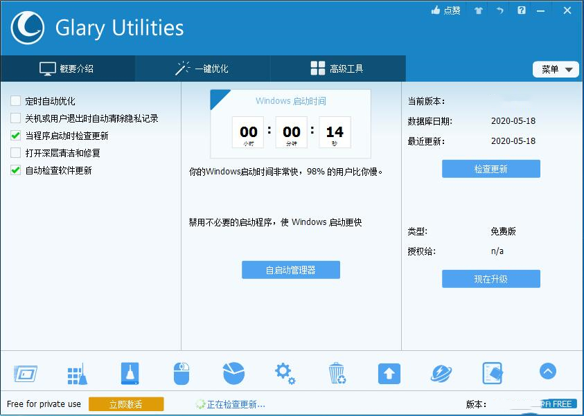The image size is (584, 416).
Task: Open the software update arrow icon
Action: [x=389, y=374]
